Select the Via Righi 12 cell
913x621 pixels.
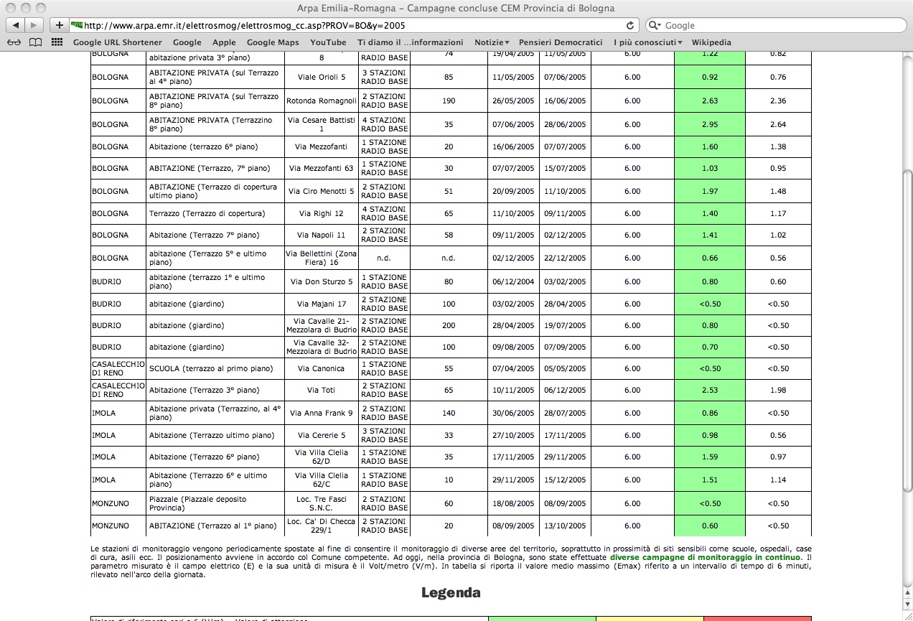(x=322, y=213)
